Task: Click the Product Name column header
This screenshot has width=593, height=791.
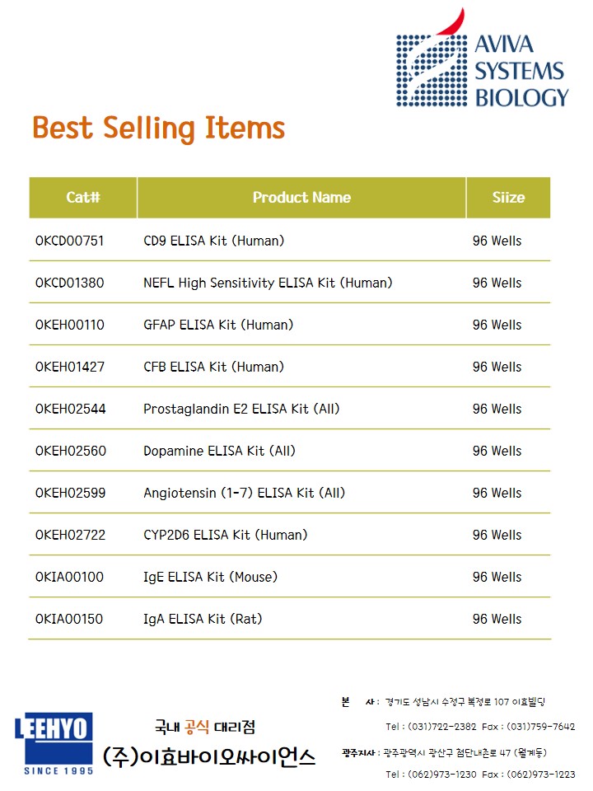Action: click(x=301, y=198)
